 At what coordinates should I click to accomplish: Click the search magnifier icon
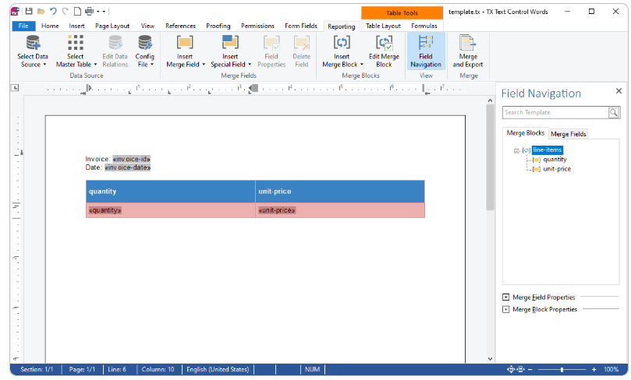click(x=614, y=113)
